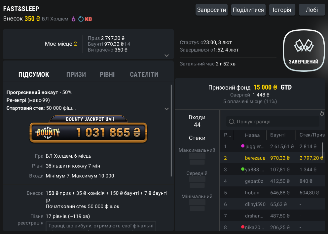
Task: Type in the Пошук гравця search field
Action: (x=276, y=122)
